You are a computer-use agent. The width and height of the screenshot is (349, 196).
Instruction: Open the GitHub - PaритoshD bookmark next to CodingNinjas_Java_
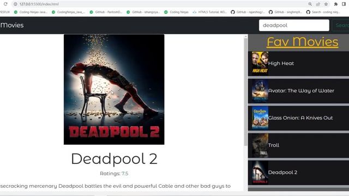106,12
